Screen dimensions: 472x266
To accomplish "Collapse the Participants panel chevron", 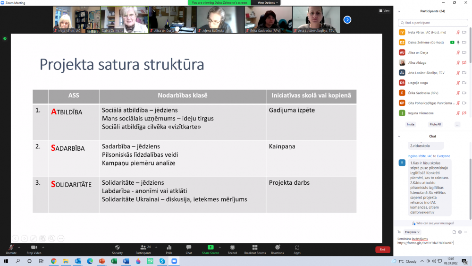I will (x=399, y=11).
